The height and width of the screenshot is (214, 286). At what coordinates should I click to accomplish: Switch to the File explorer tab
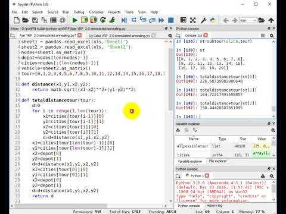pyautogui.click(x=217, y=161)
